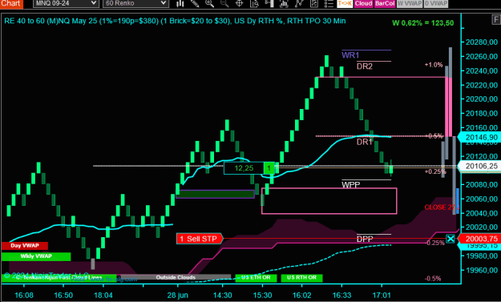The image size is (501, 302).
Task: Open the bar chart style icon
Action: click(x=180, y=3)
